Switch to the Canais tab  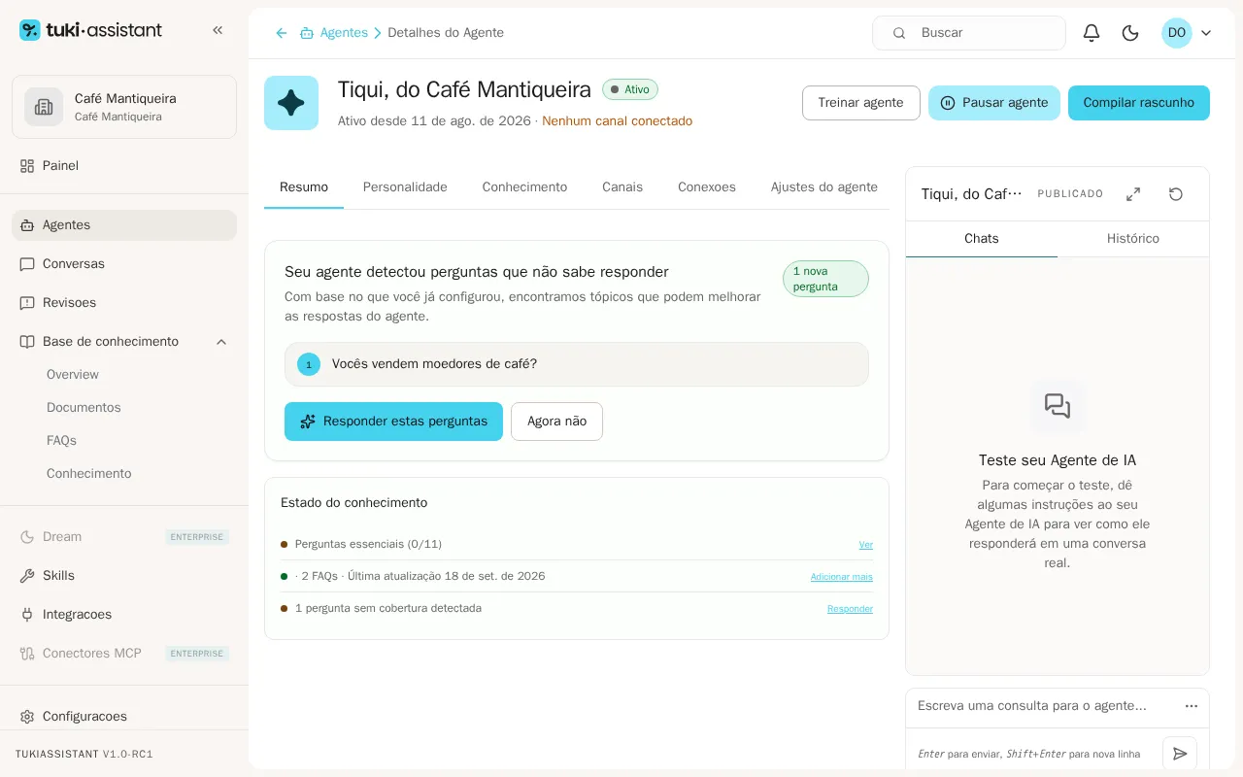622,187
